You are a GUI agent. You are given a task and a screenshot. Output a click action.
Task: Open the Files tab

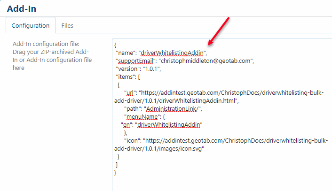point(67,25)
